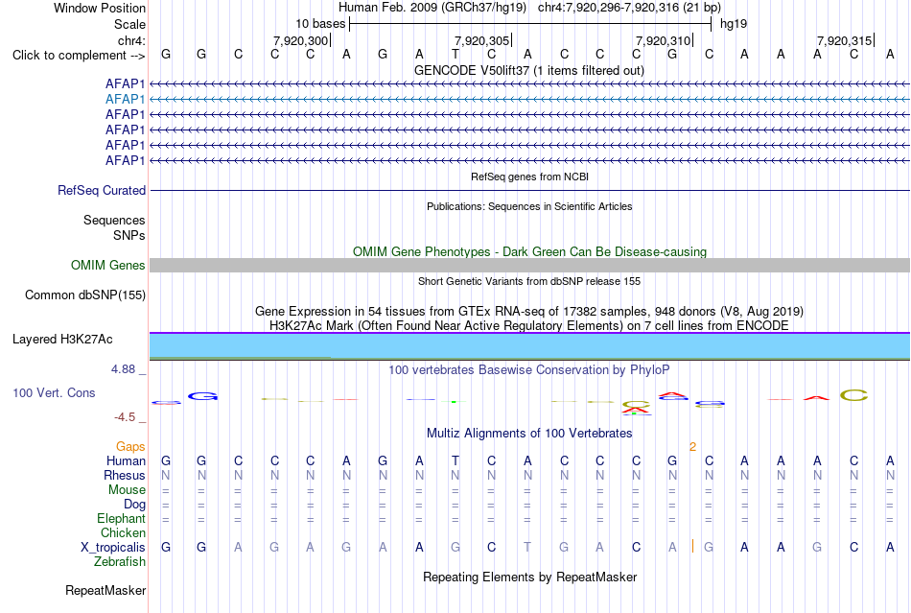Viewport: 911px width, 613px height.
Task: Click the T base in complement sequence row
Action: coord(455,54)
